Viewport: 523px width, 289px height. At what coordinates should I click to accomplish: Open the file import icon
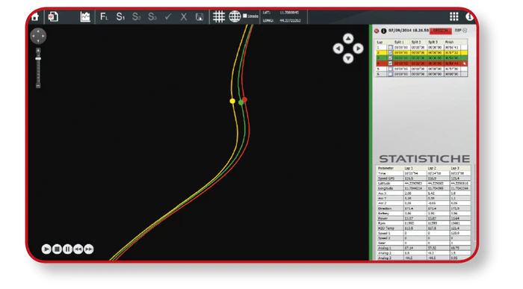tap(53, 16)
